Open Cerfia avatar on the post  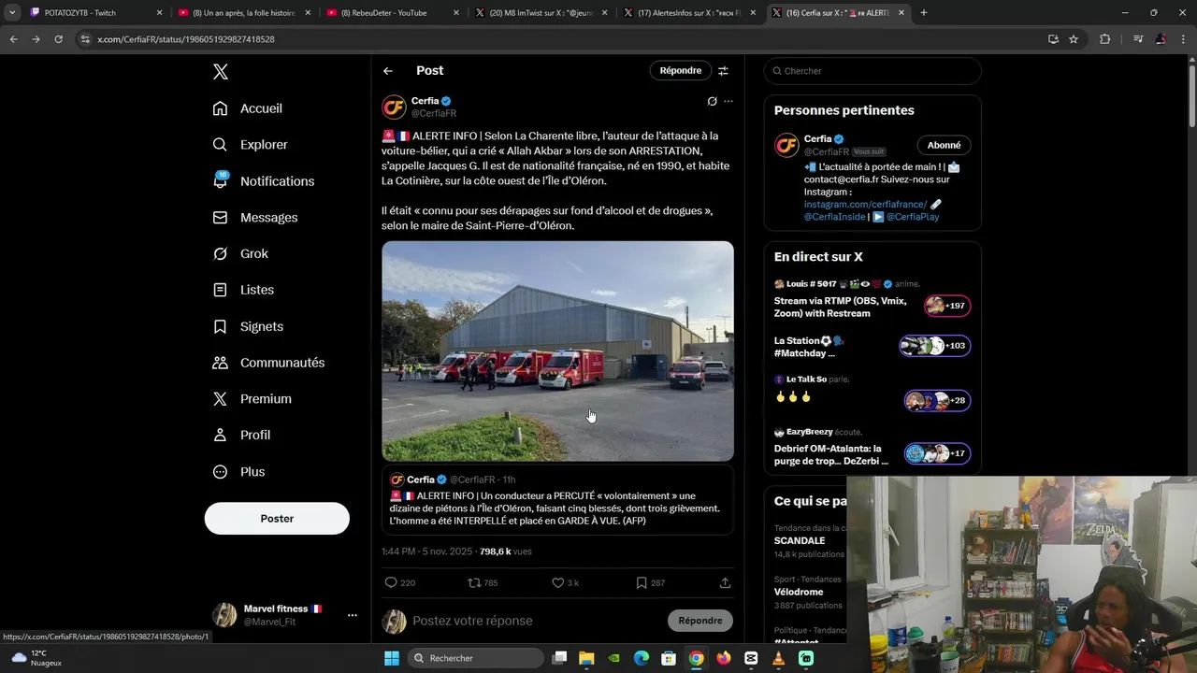point(394,107)
